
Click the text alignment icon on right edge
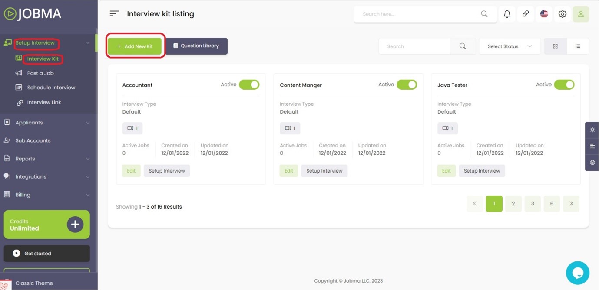(x=592, y=147)
